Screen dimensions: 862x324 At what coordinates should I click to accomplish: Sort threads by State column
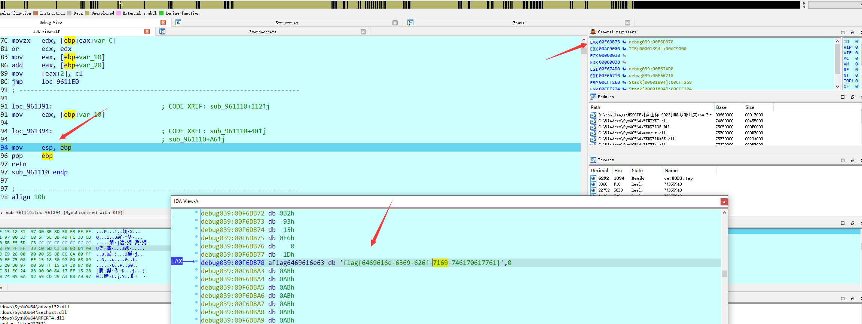pos(637,170)
